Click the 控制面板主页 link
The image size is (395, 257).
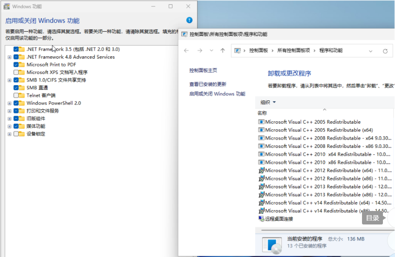click(203, 70)
